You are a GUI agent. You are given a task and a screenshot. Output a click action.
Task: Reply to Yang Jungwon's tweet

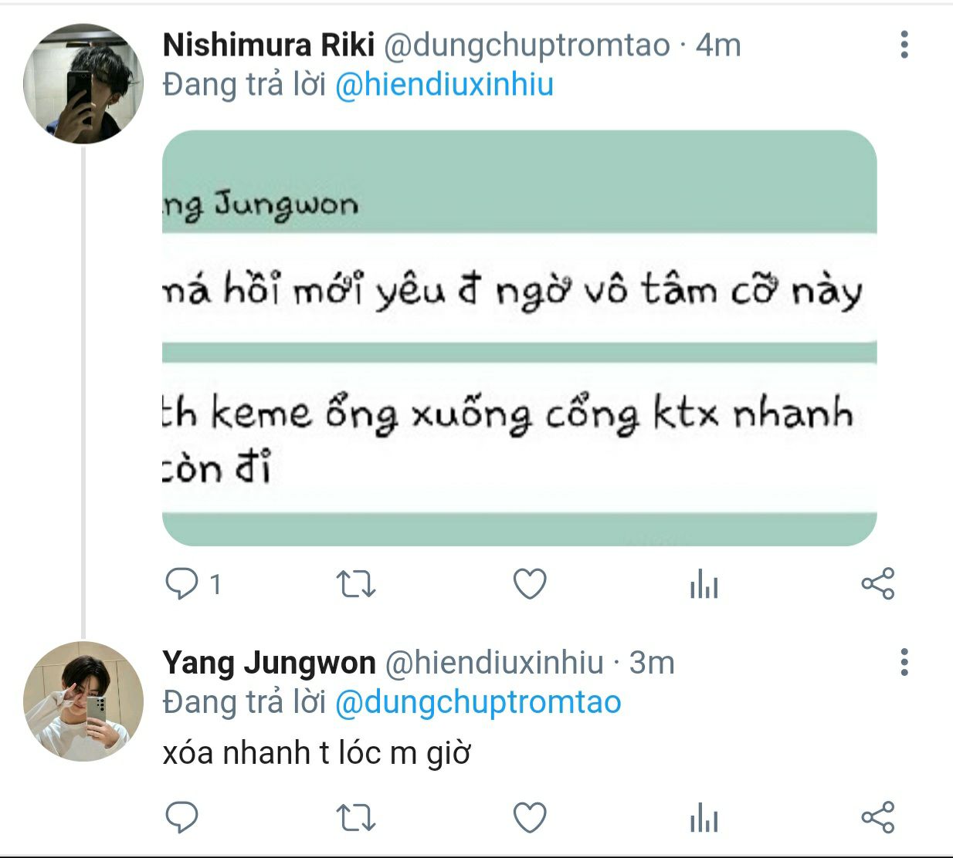pyautogui.click(x=182, y=817)
